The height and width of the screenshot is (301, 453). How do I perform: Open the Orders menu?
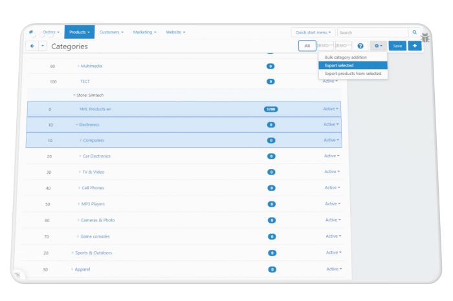[x=51, y=32]
